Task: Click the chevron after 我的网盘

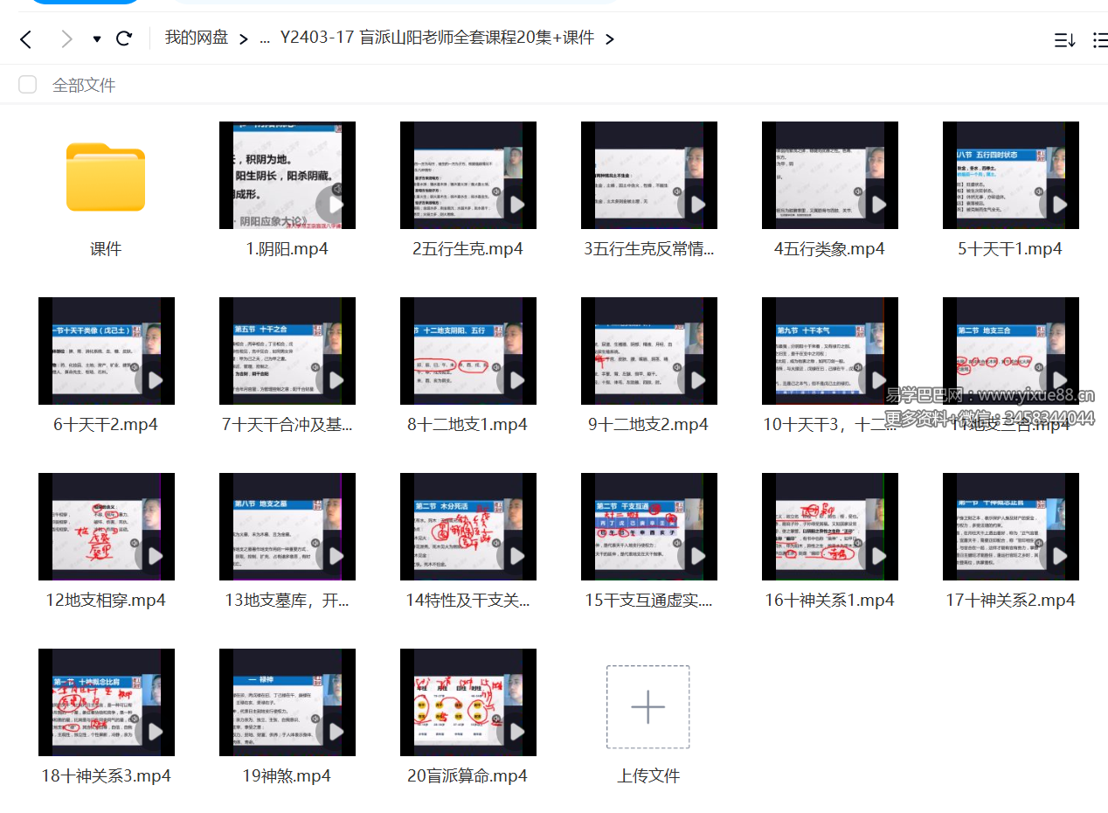Action: point(244,38)
